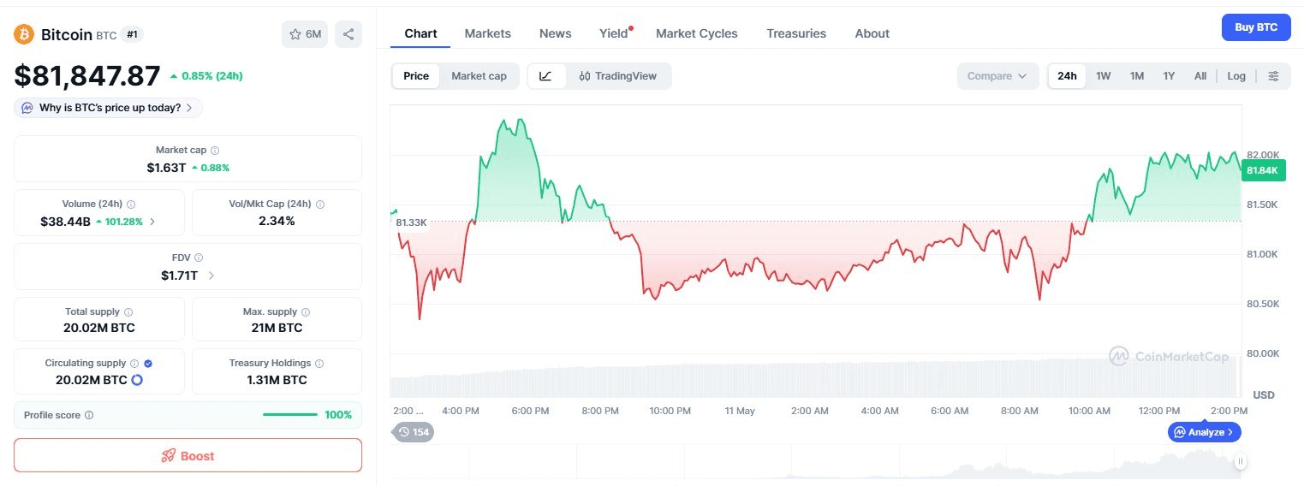Click the AI icon in price question chip
This screenshot has height=486, width=1304.
click(27, 108)
